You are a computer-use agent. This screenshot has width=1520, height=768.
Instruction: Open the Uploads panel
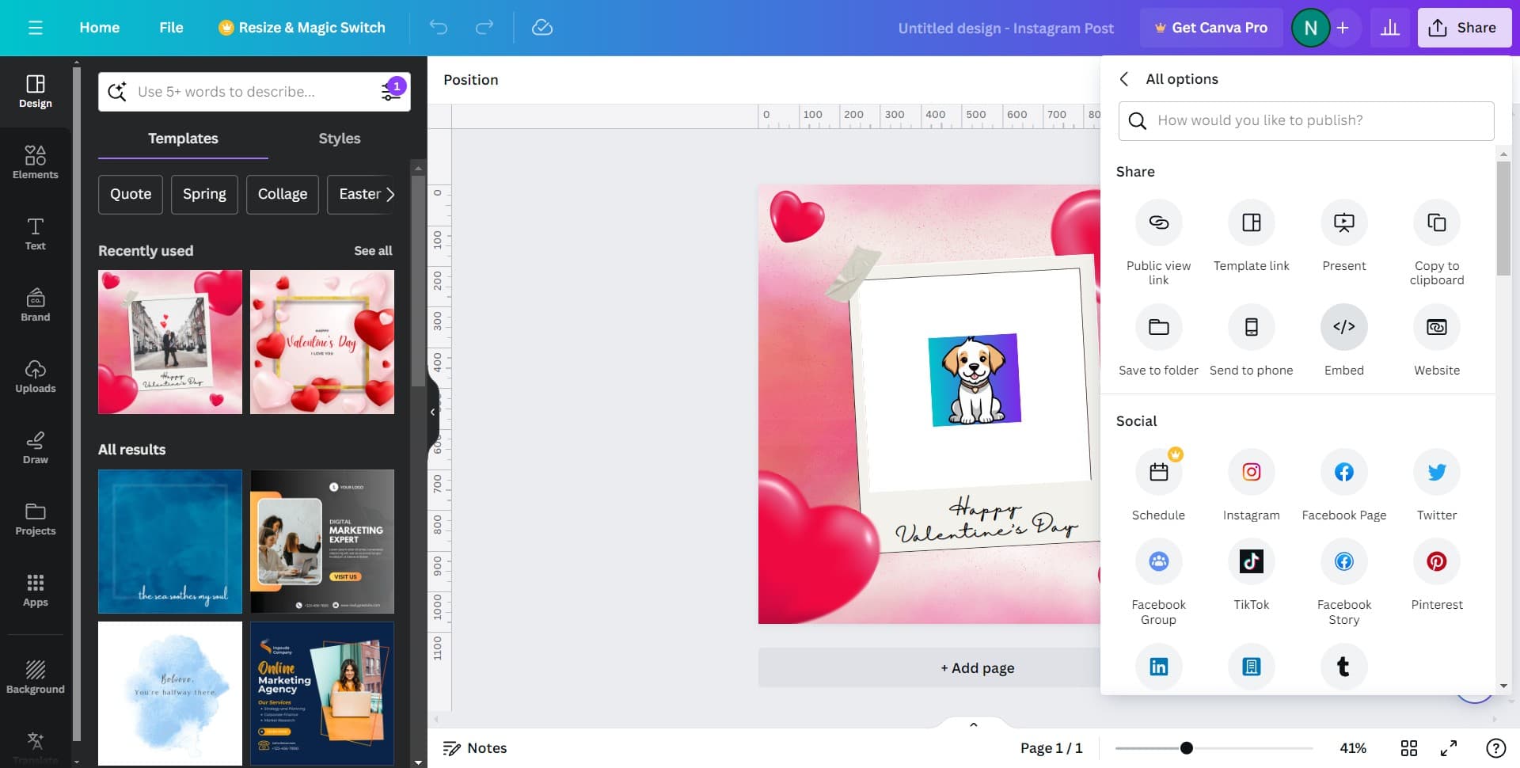coord(35,376)
